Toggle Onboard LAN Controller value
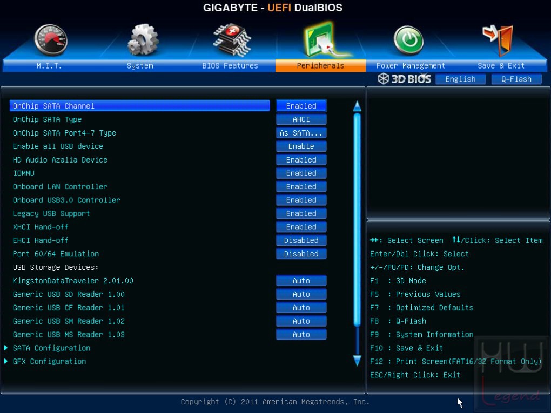 point(301,186)
